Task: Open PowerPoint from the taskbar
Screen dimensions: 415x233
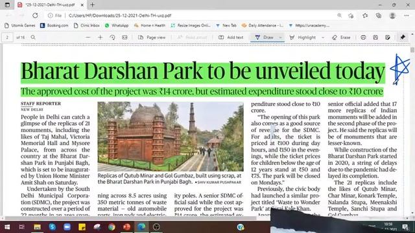Action: pos(127,227)
